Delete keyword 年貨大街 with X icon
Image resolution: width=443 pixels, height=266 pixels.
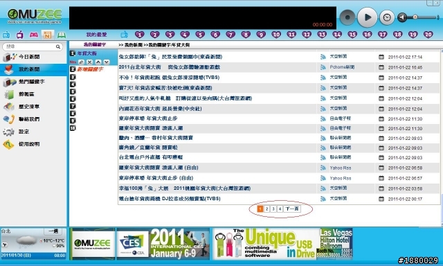point(89,62)
